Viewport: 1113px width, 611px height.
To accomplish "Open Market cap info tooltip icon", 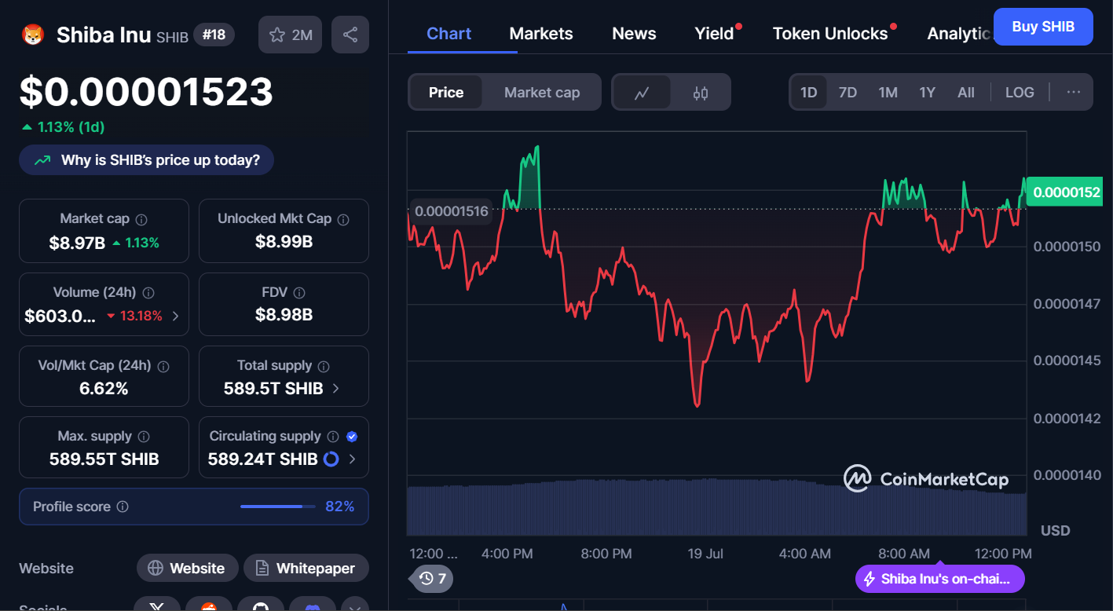I will click(141, 220).
